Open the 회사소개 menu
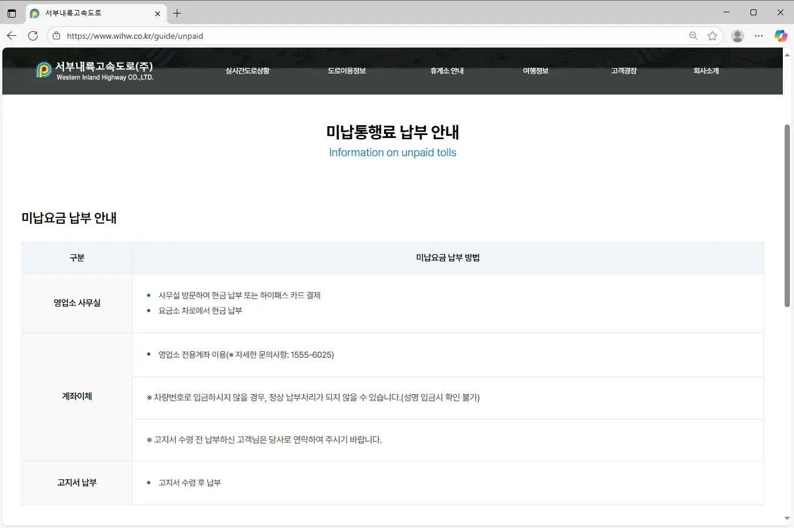 click(705, 70)
